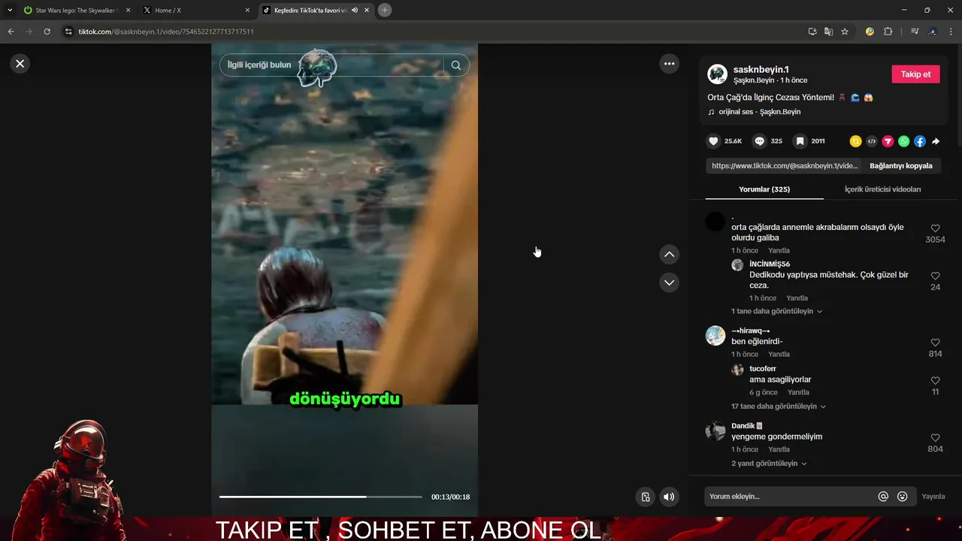This screenshot has height=541, width=962.
Task: Click audio playing icon on TikTok tab
Action: click(x=355, y=11)
